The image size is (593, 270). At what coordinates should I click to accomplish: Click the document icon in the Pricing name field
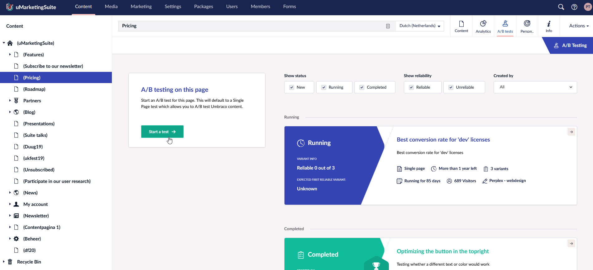point(388,26)
